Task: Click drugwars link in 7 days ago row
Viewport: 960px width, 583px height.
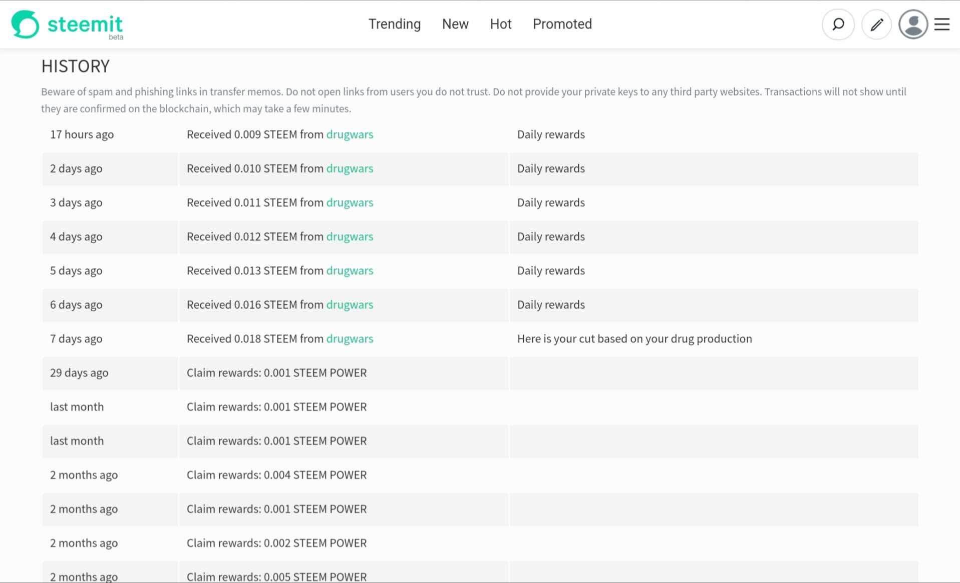Action: 350,339
